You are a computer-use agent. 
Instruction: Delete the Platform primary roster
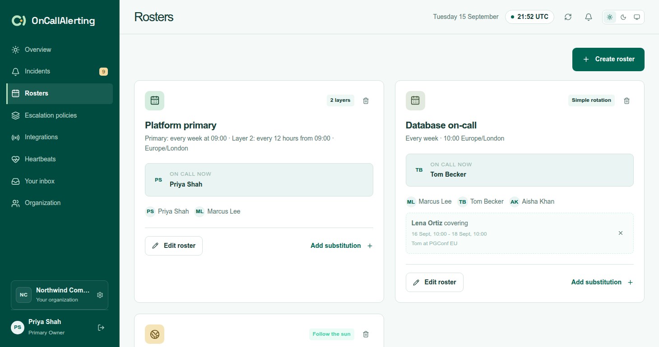(x=366, y=100)
